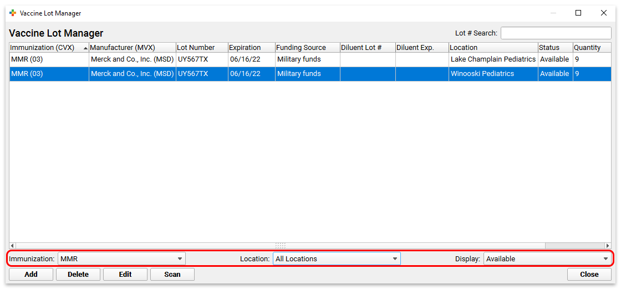The width and height of the screenshot is (621, 289).
Task: Click Military funds in the Winooski row
Action: [x=308, y=74]
